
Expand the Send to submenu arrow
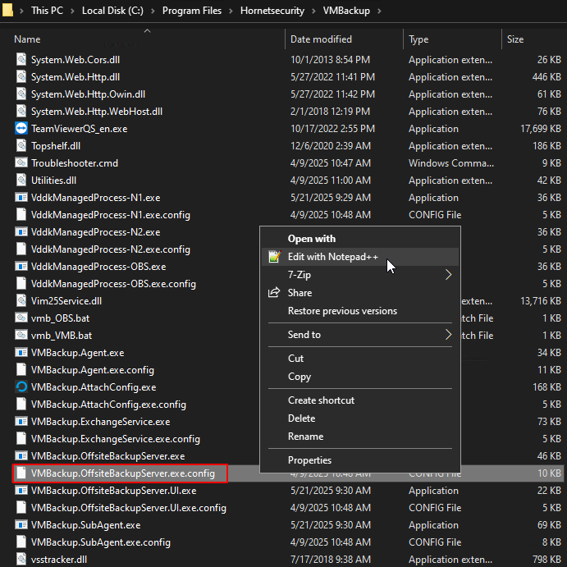tap(448, 335)
